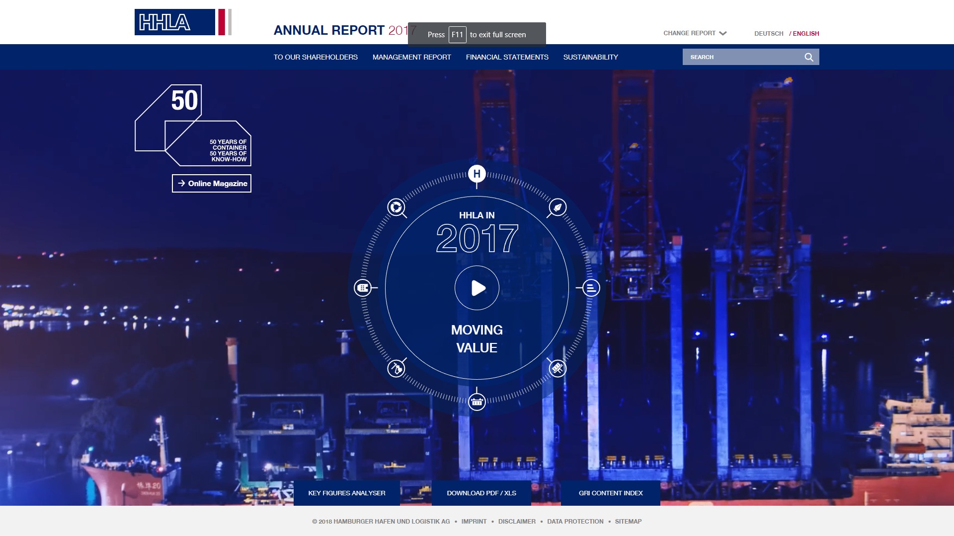Open To Our Shareholders menu
The width and height of the screenshot is (954, 536).
pyautogui.click(x=316, y=57)
